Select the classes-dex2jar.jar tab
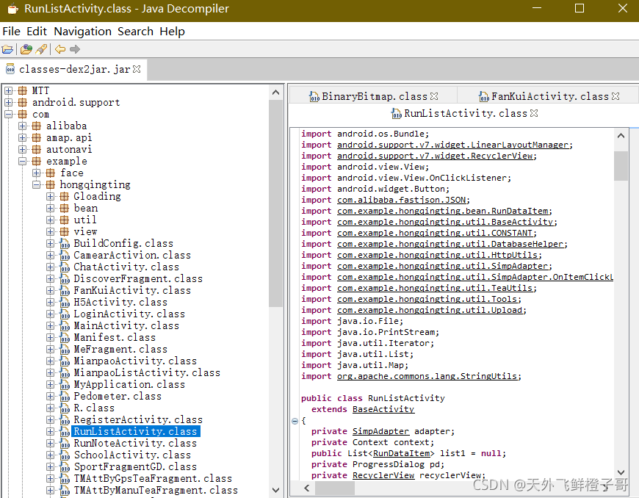 click(x=73, y=69)
